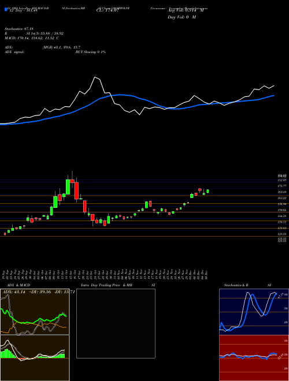
Task: Select the '12 Day = 161.48' SMA label
Action: pos(23,10)
